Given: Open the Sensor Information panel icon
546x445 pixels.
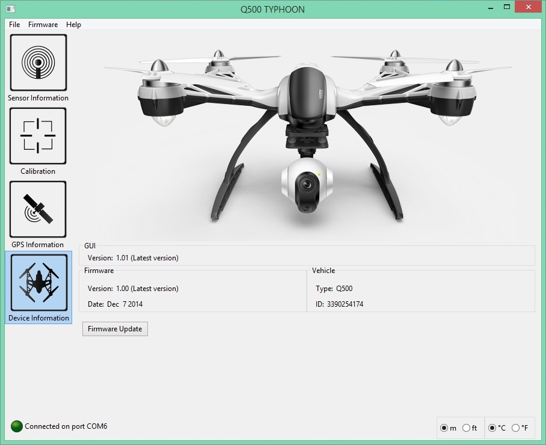Looking at the screenshot, I should [38, 63].
